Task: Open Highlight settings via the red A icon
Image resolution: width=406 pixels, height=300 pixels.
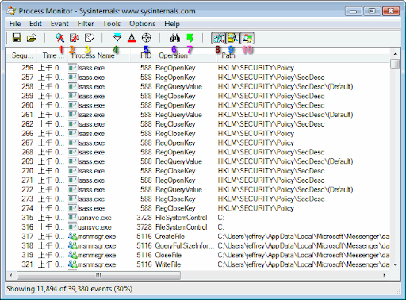Action: 132,38
